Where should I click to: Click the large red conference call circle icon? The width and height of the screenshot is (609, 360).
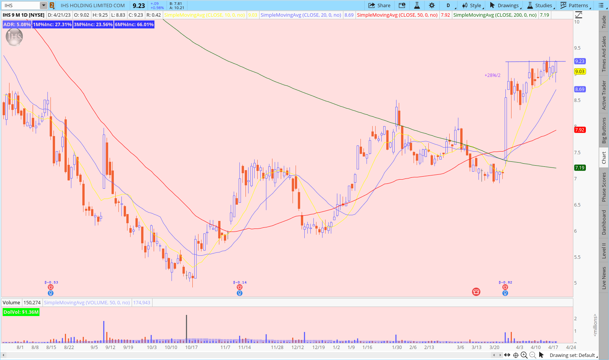(476, 291)
